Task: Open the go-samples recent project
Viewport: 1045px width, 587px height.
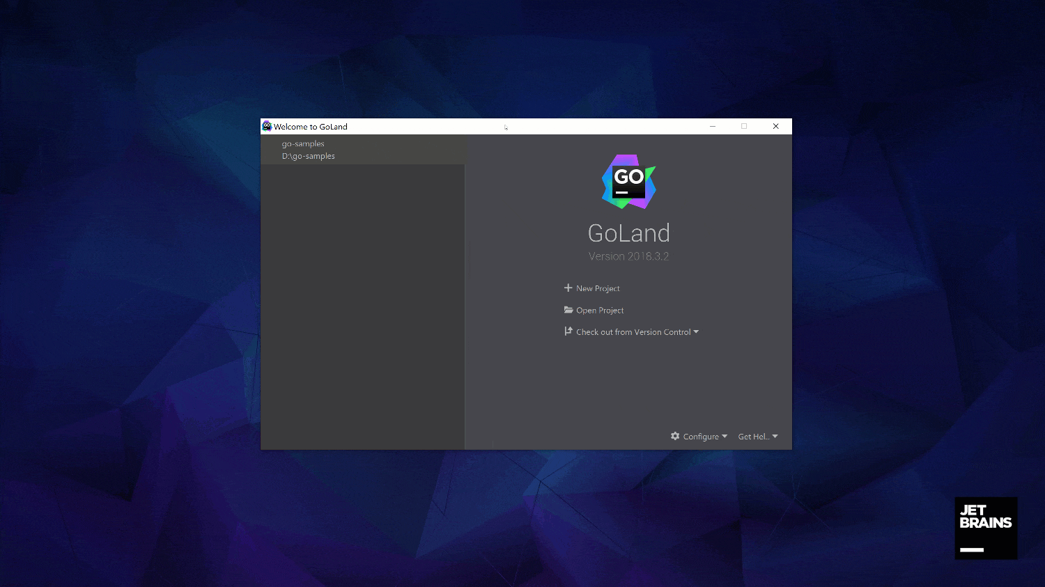Action: [362, 150]
